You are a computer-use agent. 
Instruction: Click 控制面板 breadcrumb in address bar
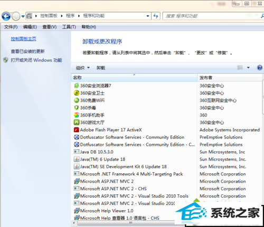(49, 16)
